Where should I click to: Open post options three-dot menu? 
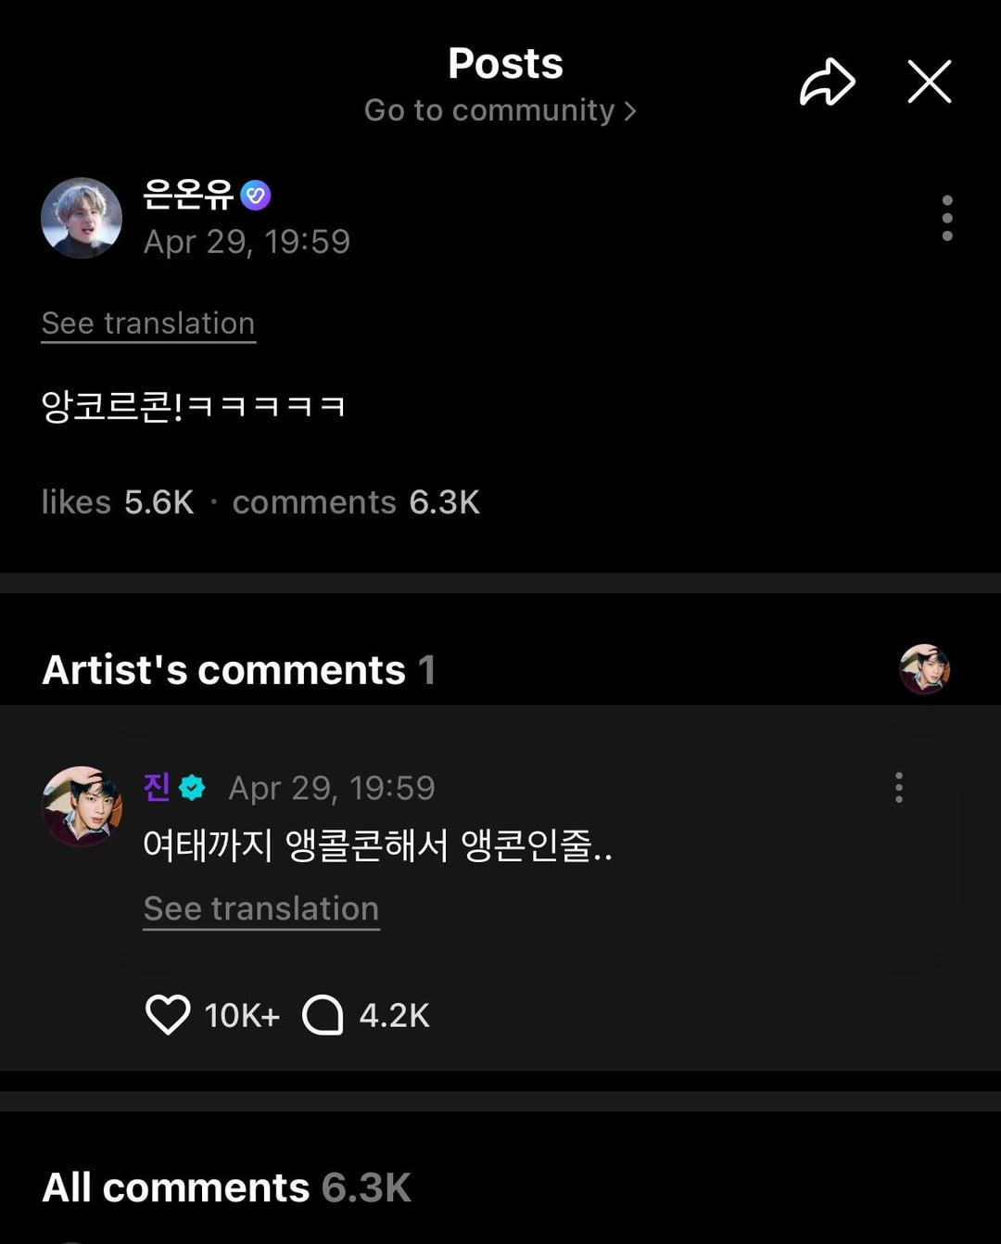pyautogui.click(x=946, y=218)
